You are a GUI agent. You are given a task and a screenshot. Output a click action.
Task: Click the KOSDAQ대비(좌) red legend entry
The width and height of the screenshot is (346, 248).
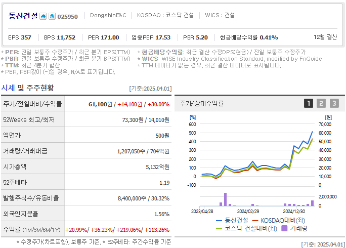279,220
